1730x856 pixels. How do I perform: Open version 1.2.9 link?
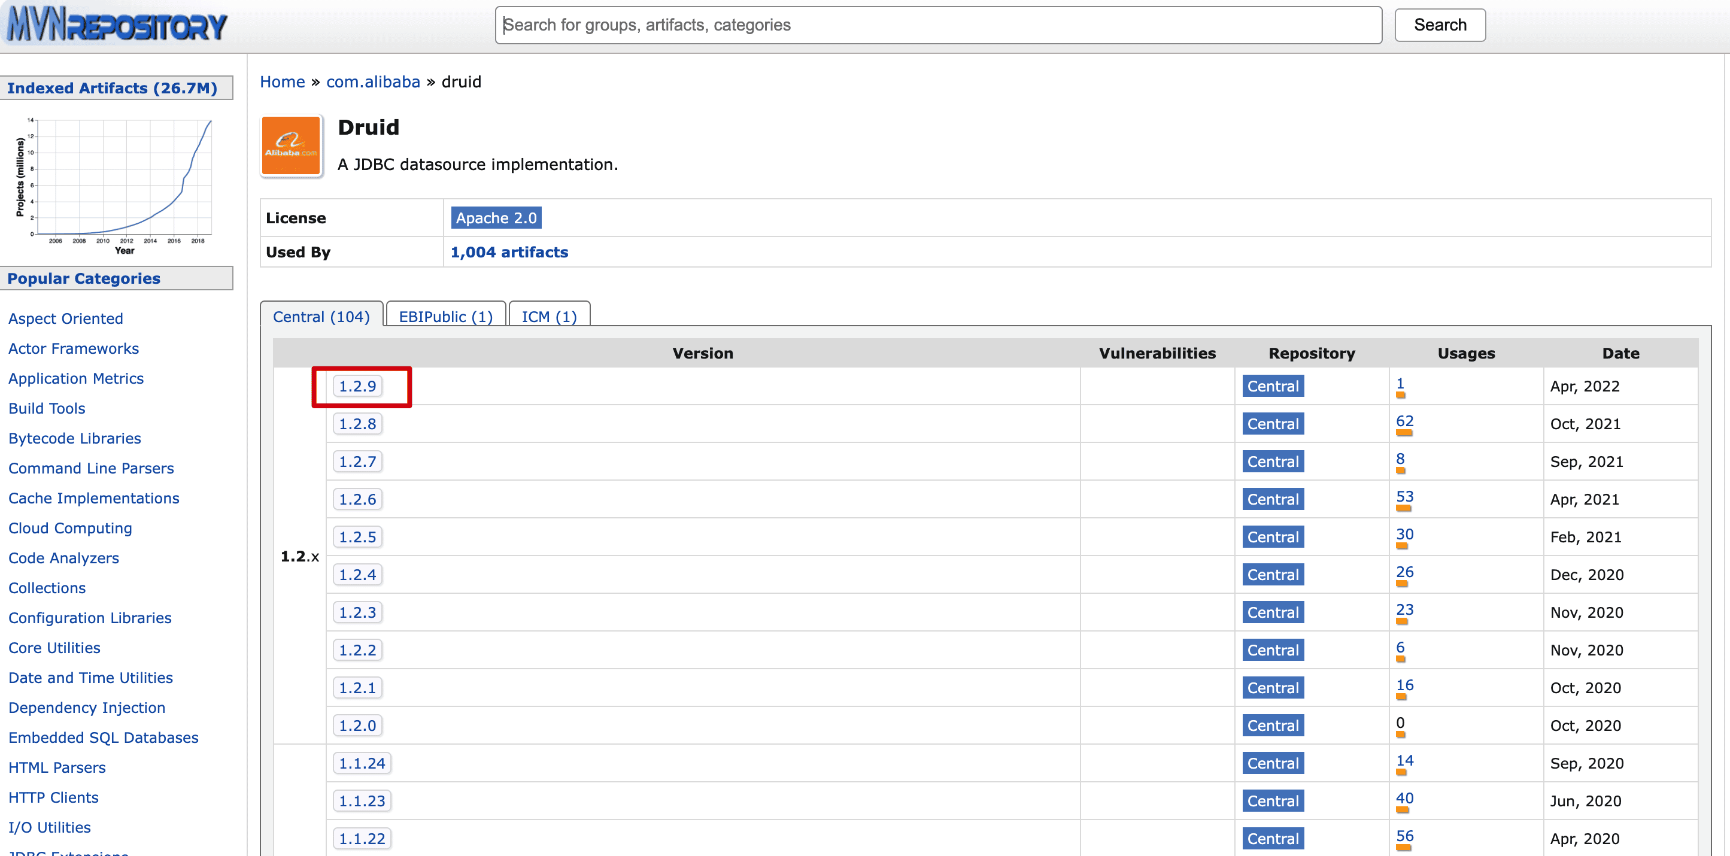point(357,386)
